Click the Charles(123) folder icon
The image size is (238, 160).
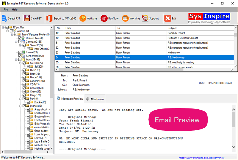(x=27, y=88)
